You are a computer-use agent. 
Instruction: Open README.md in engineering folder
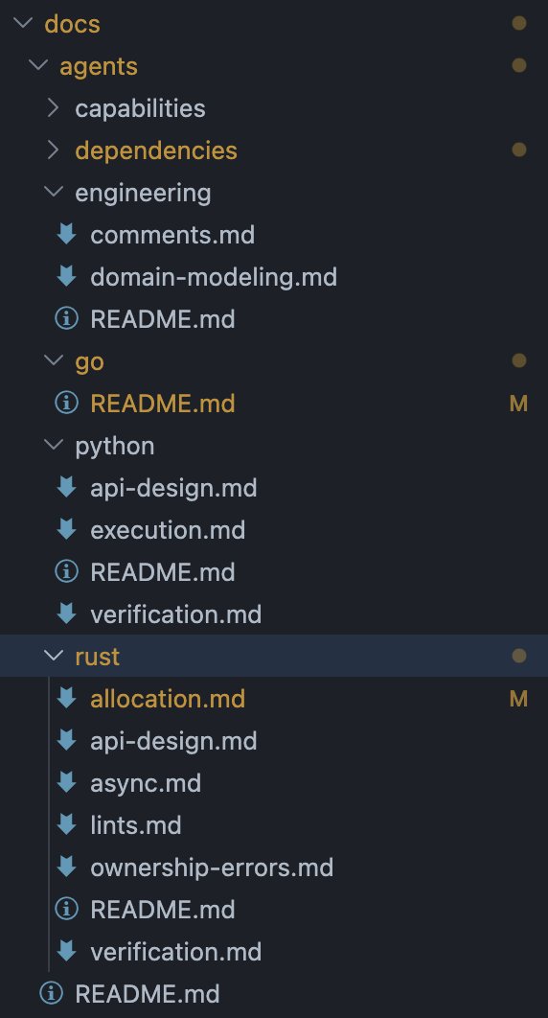(163, 319)
